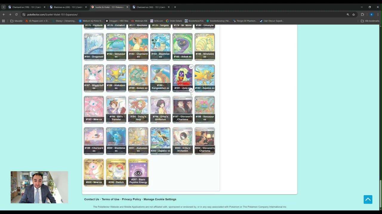The height and width of the screenshot is (214, 382).
Task: Open the Disney+ Streaming bookmark
Action: [x=64, y=21]
